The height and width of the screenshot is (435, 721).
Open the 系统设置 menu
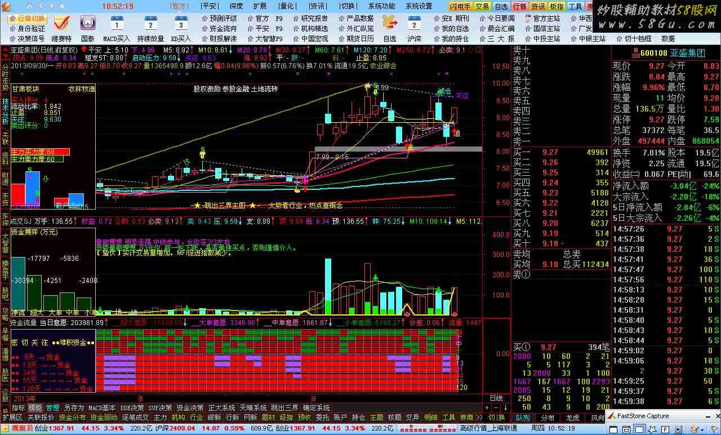[419, 6]
